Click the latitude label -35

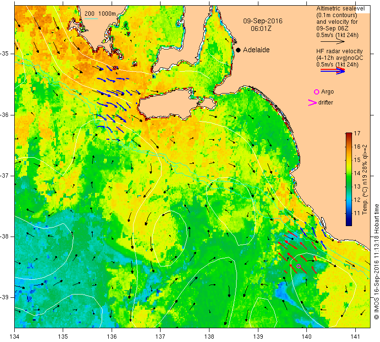[5, 54]
